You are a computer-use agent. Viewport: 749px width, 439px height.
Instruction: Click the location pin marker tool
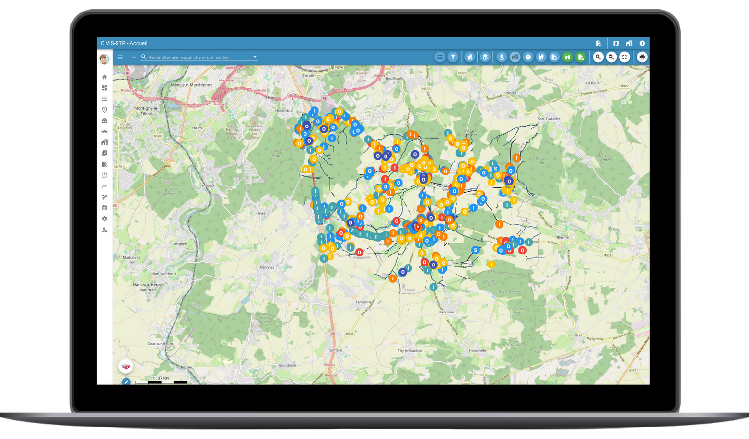click(x=502, y=57)
